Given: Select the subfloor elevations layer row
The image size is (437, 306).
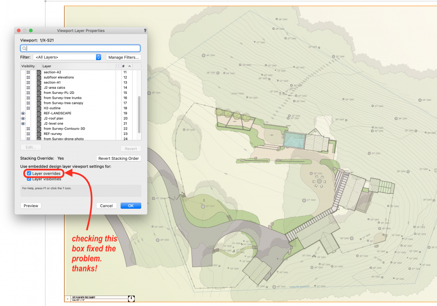Looking at the screenshot, I should click(x=59, y=77).
